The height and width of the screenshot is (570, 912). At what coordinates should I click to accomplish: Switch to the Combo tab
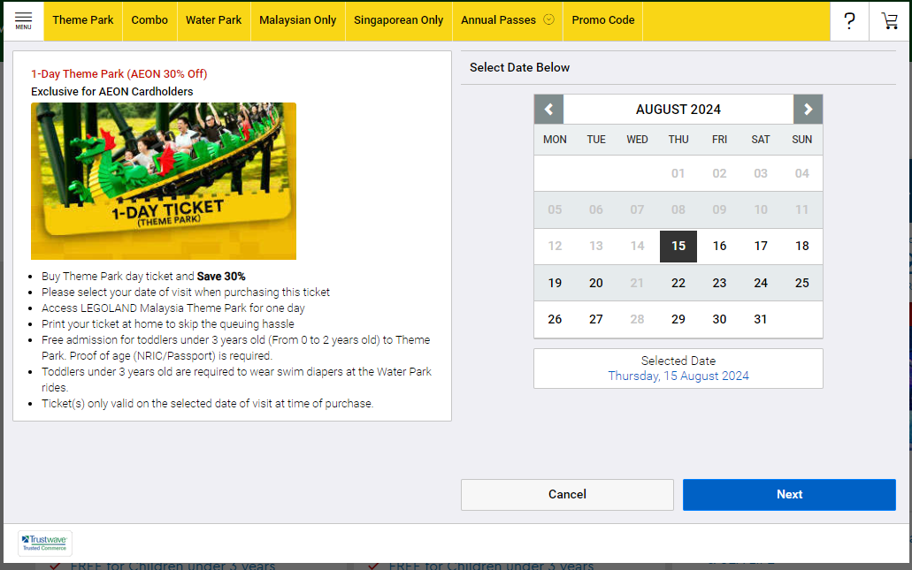tap(149, 20)
